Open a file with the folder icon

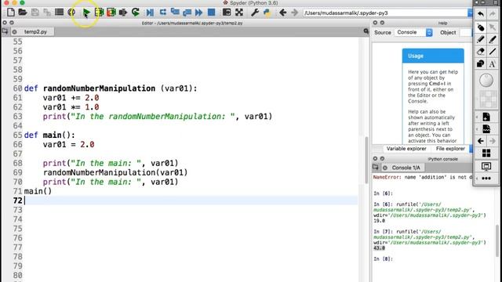pyautogui.click(x=23, y=13)
